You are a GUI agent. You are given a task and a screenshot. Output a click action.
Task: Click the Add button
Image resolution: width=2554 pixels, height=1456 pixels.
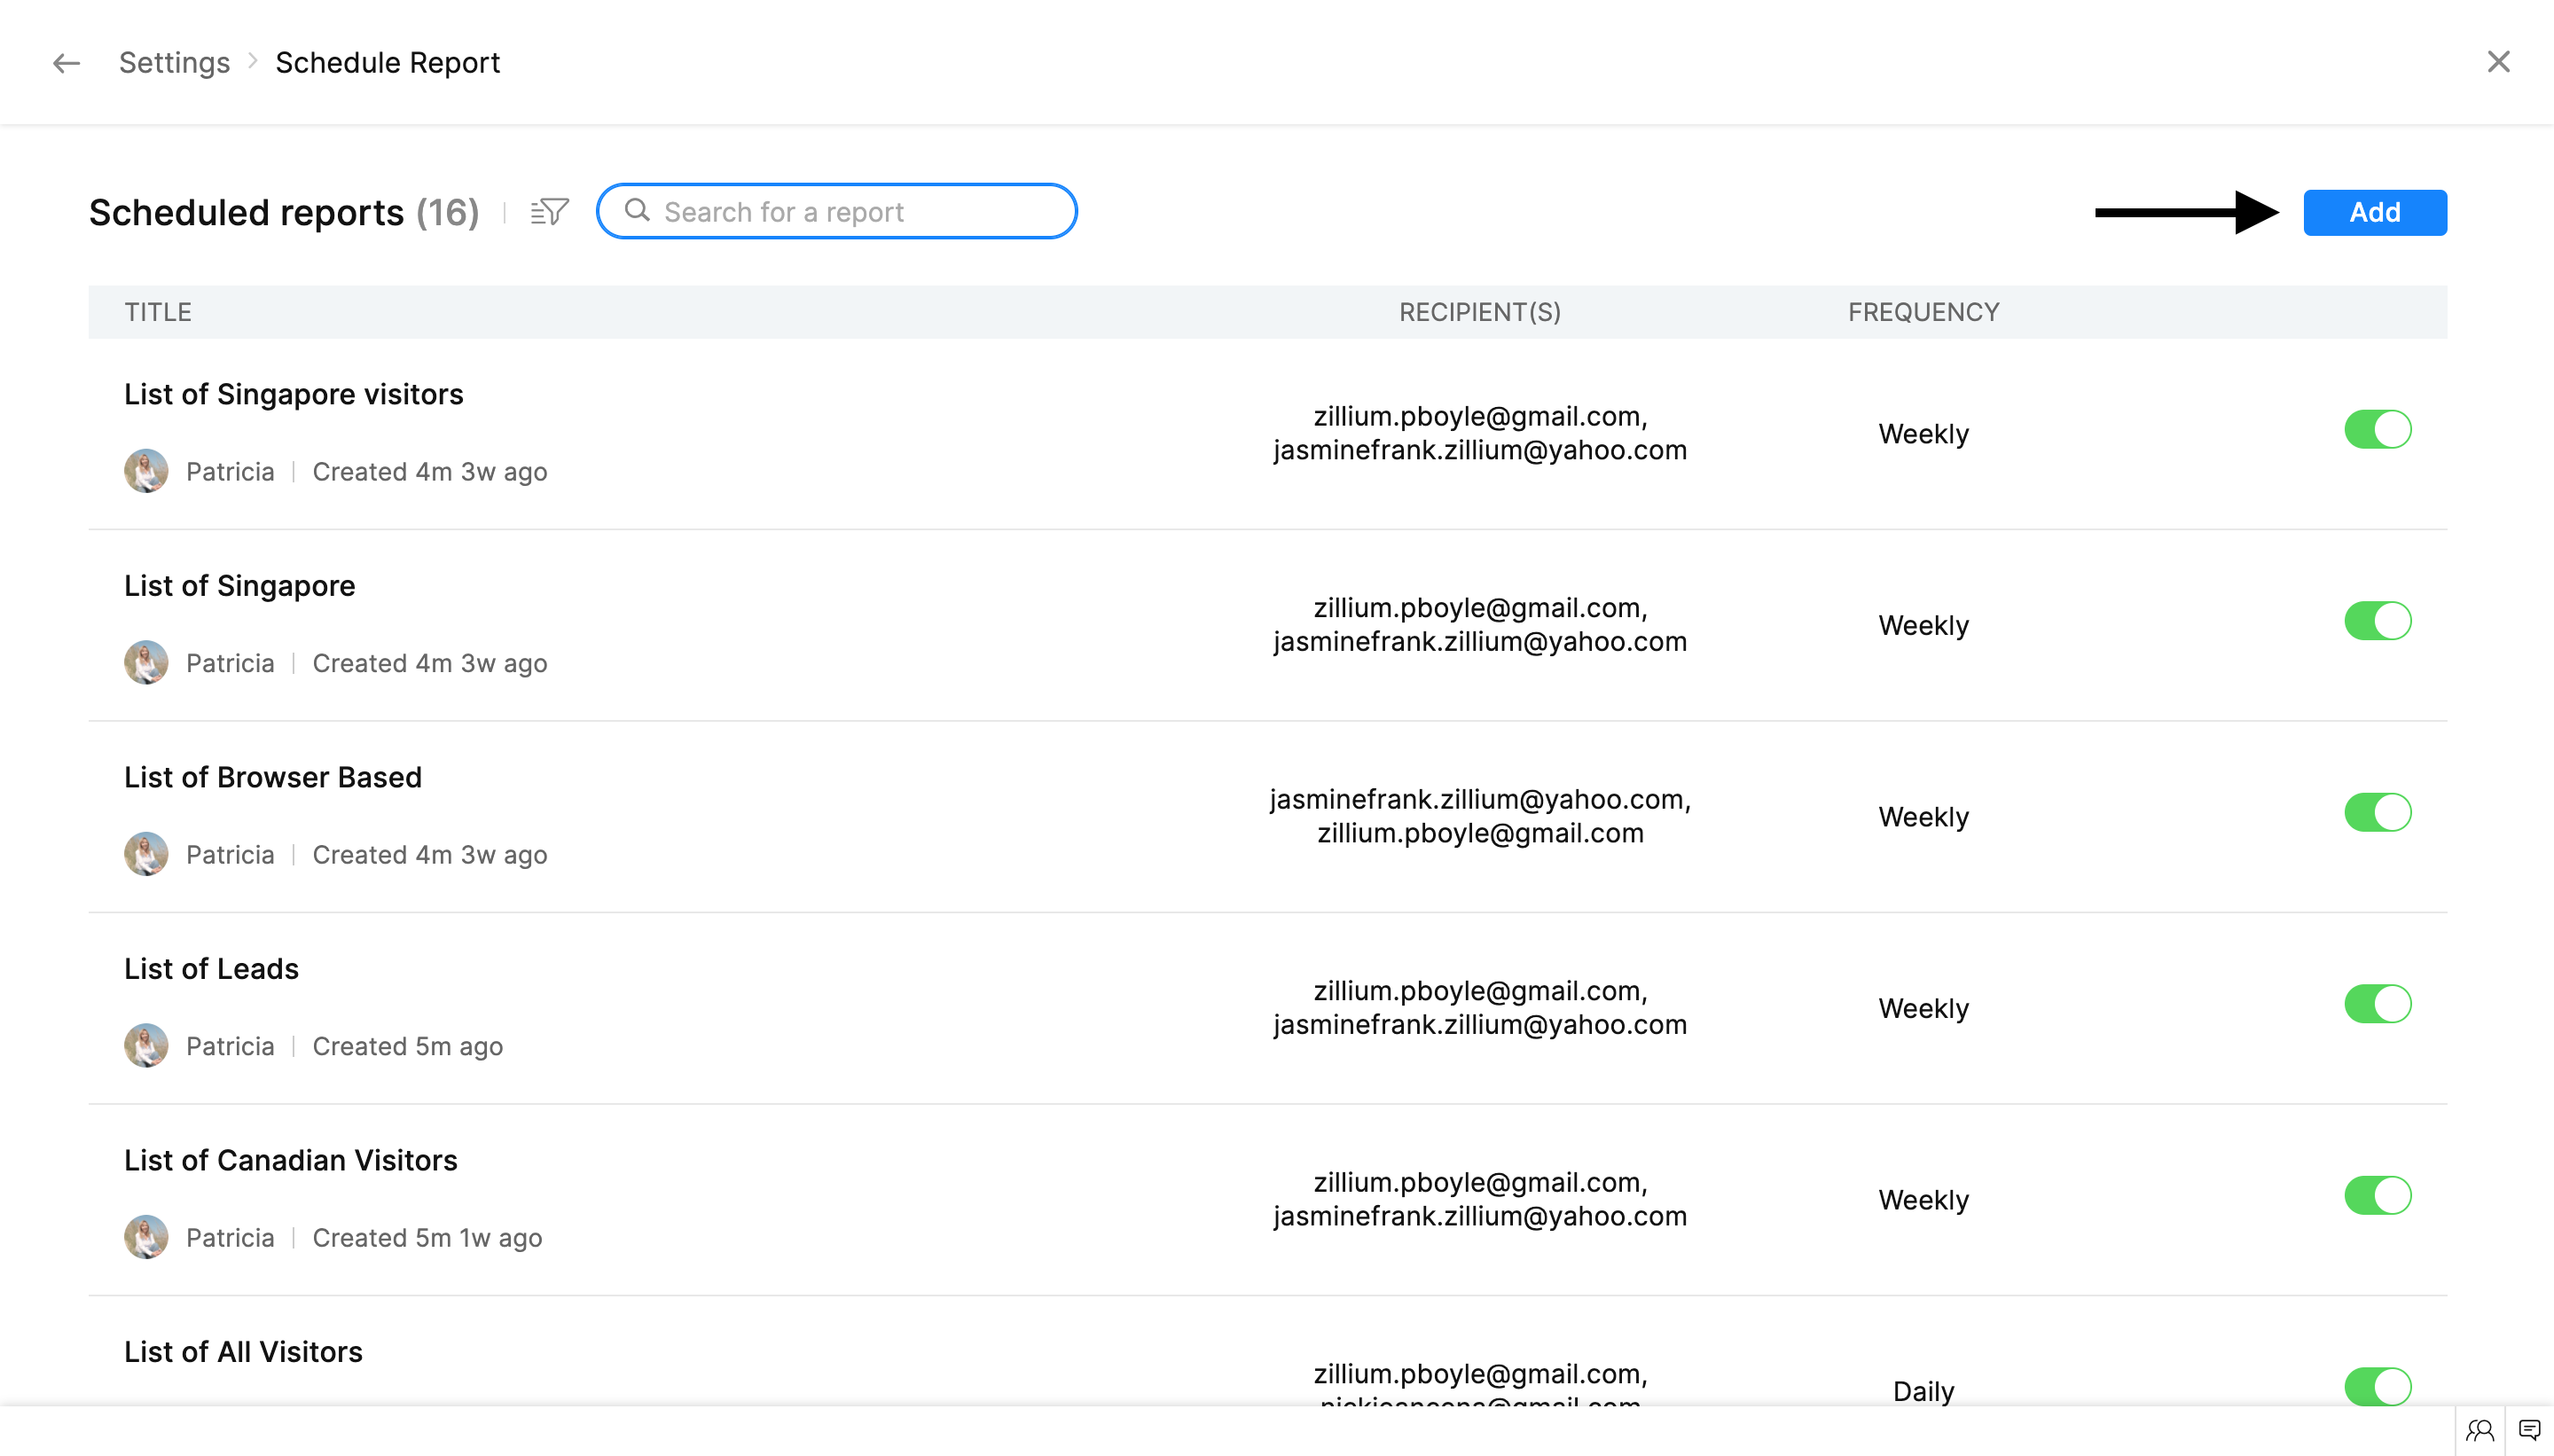(2374, 212)
